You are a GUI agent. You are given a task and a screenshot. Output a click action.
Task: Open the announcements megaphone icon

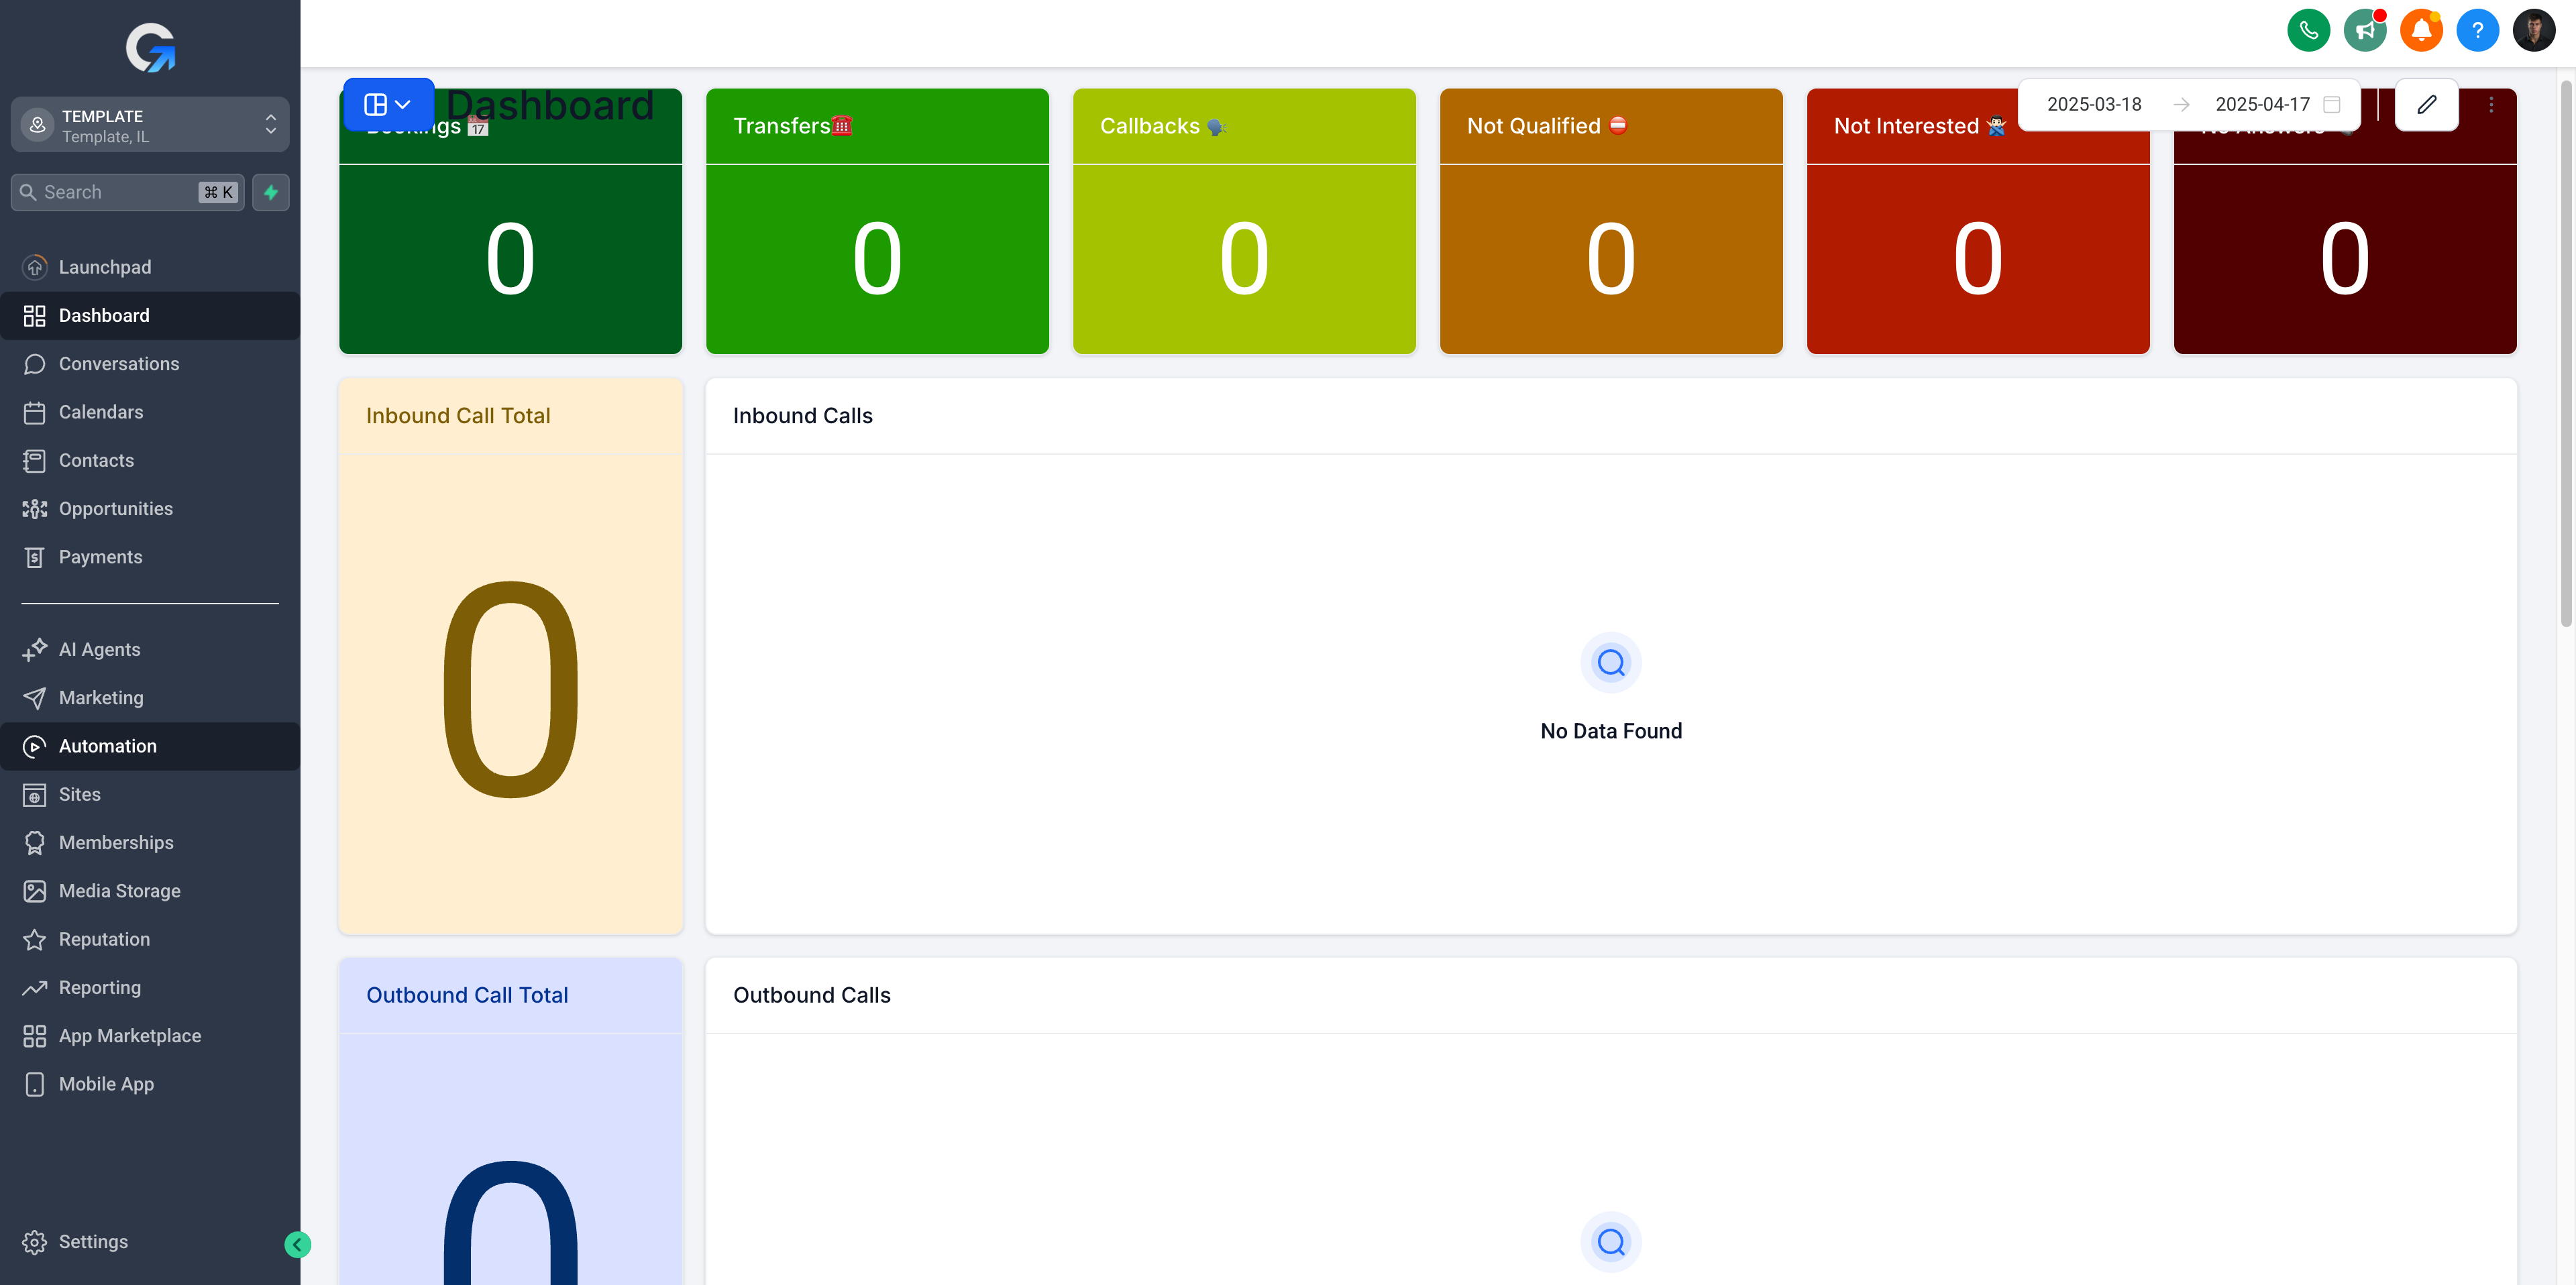coord(2364,30)
